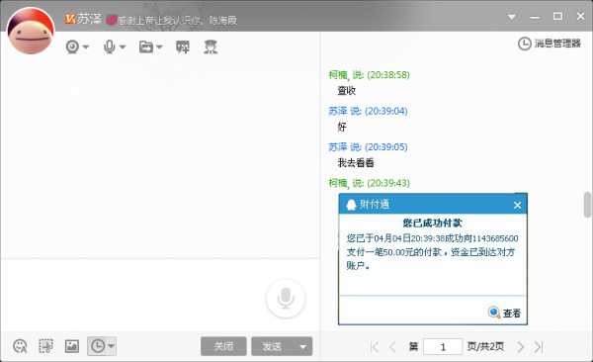Close the 财付通 payment notification
Image resolution: width=593 pixels, height=362 pixels.
(517, 206)
